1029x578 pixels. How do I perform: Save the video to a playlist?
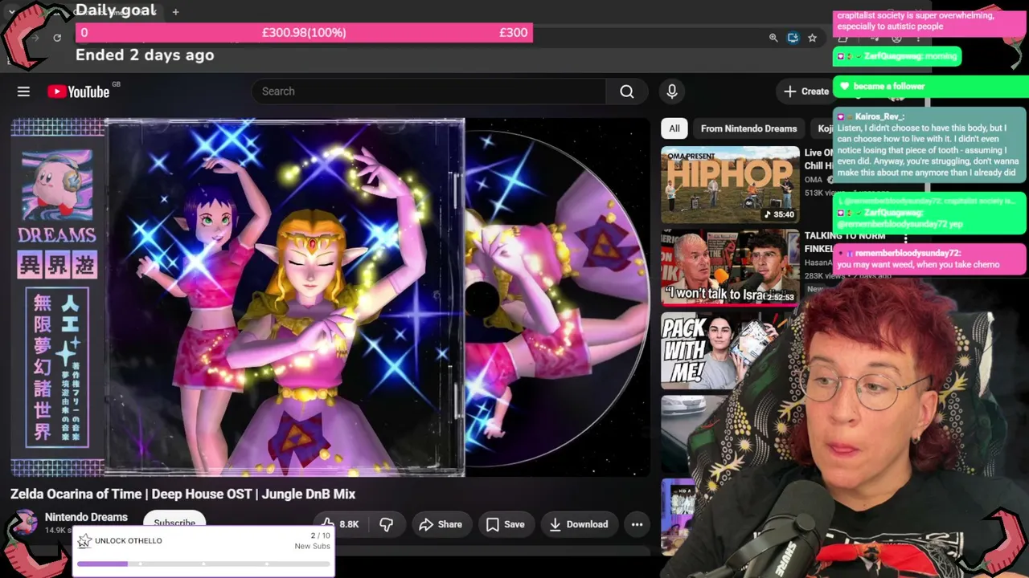506,524
